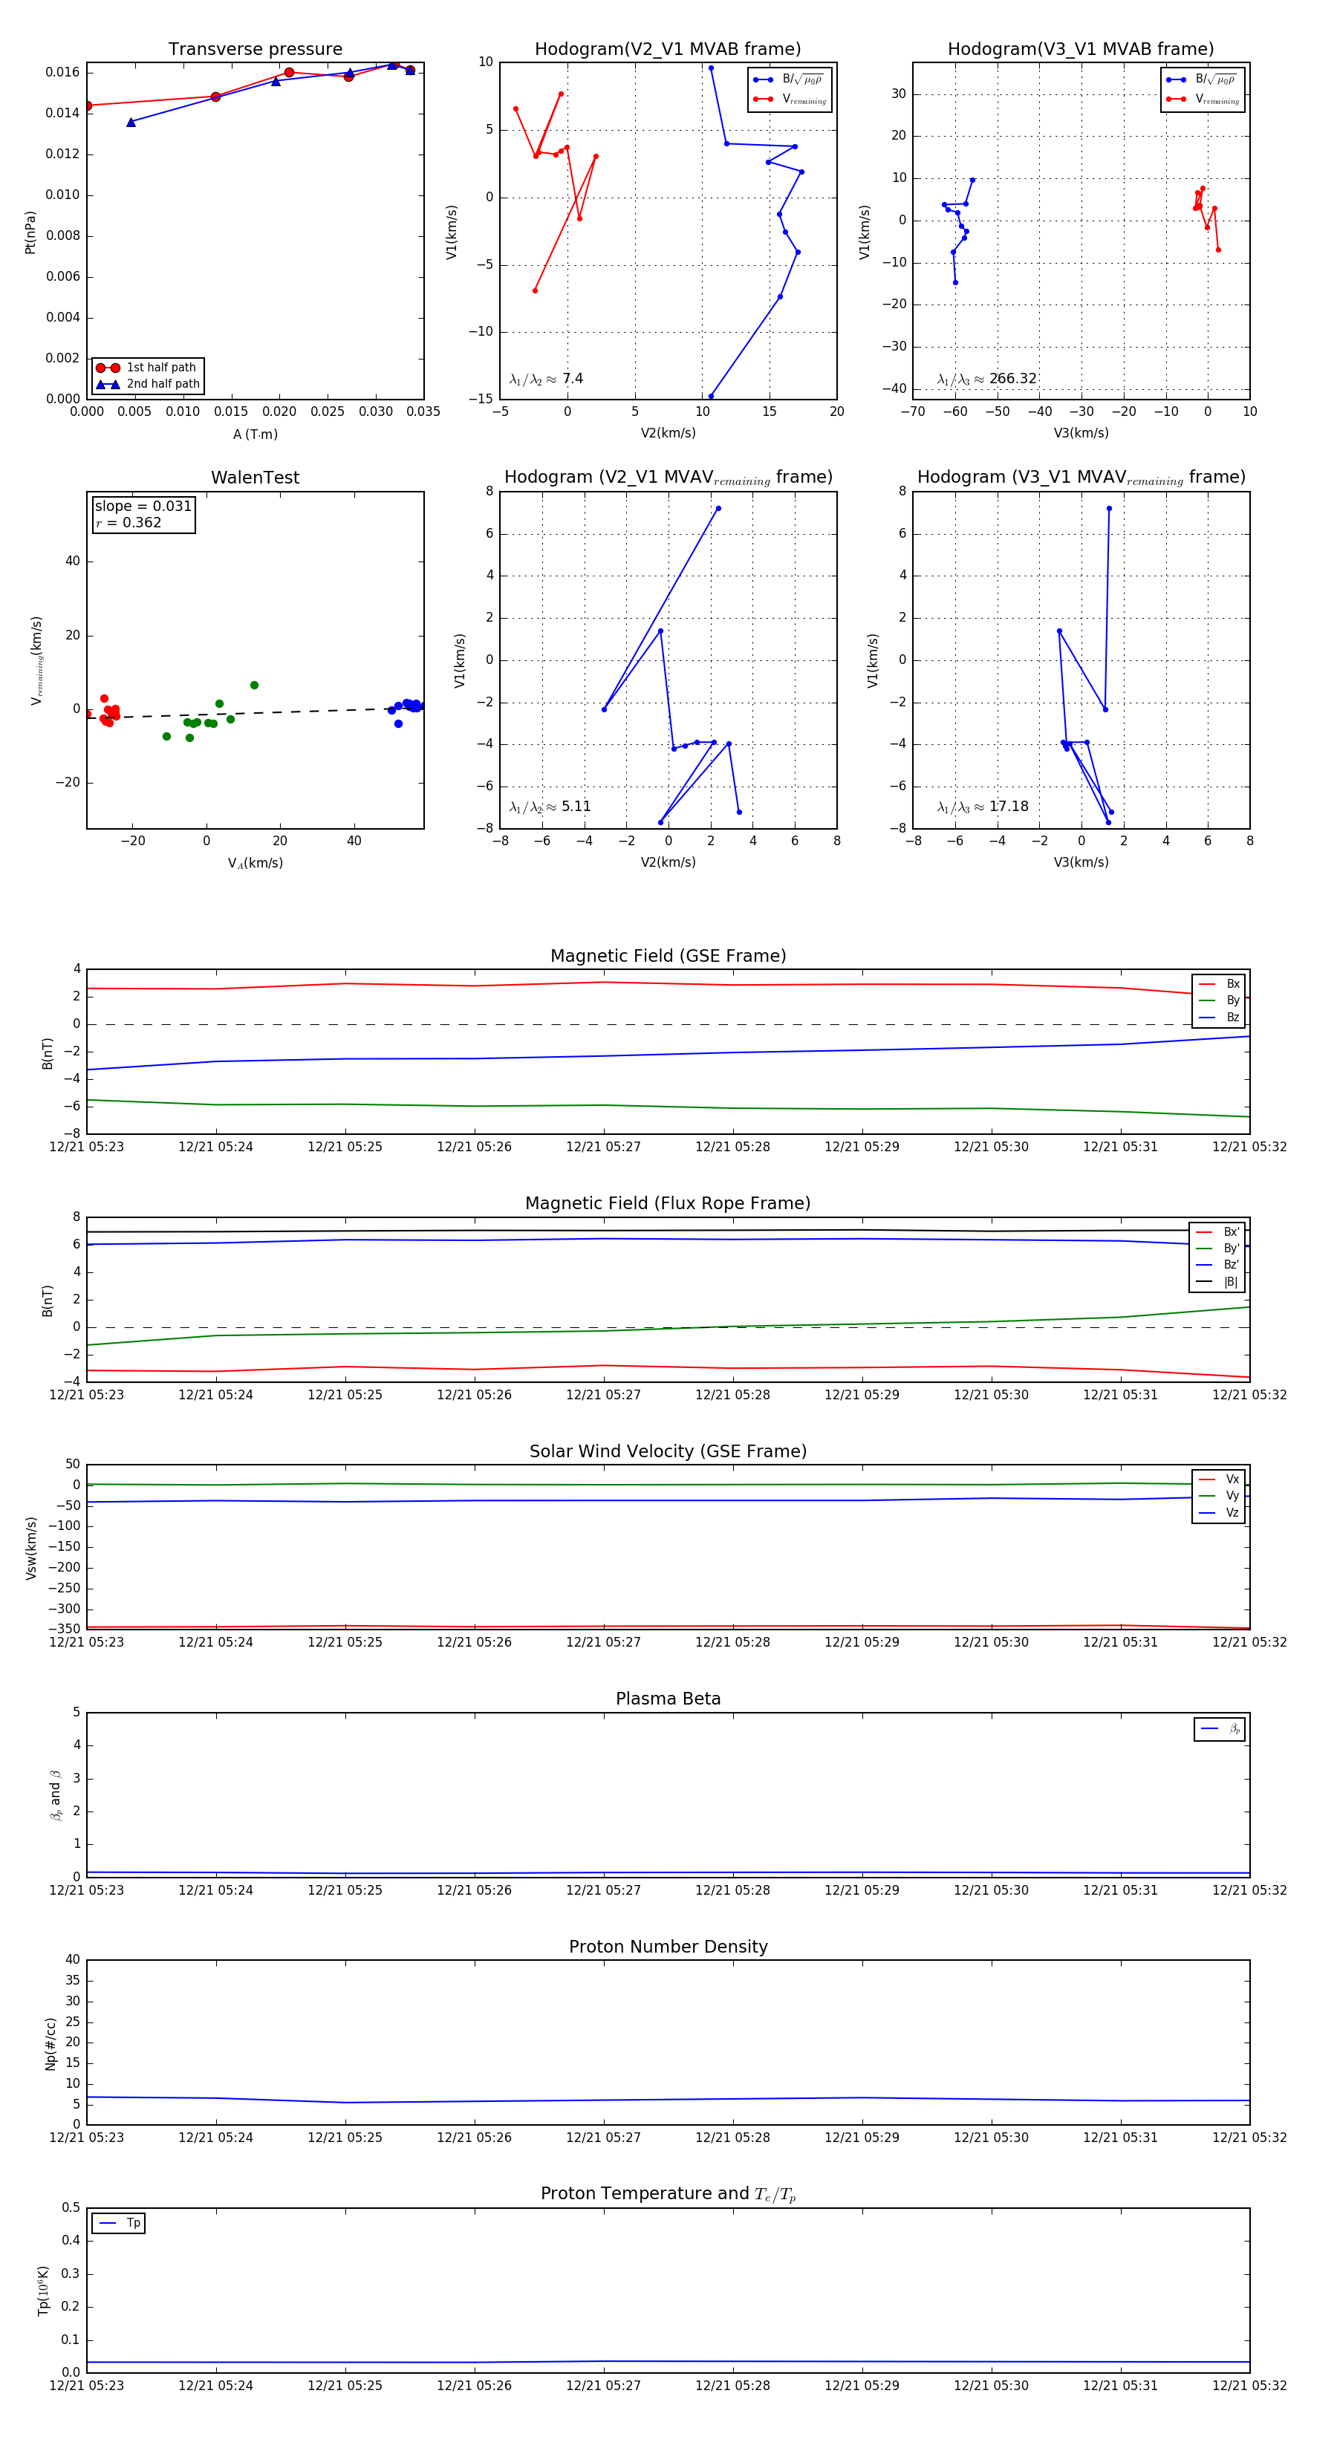Click the 'Proton Number Density' title
The image size is (1337, 2451).
click(x=668, y=1947)
